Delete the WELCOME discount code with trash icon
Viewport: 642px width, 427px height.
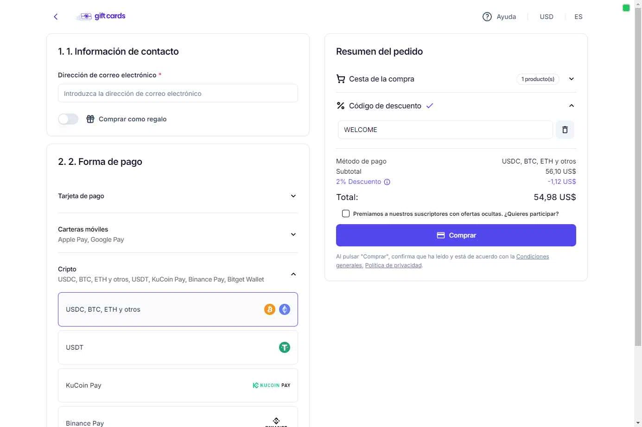(x=565, y=130)
